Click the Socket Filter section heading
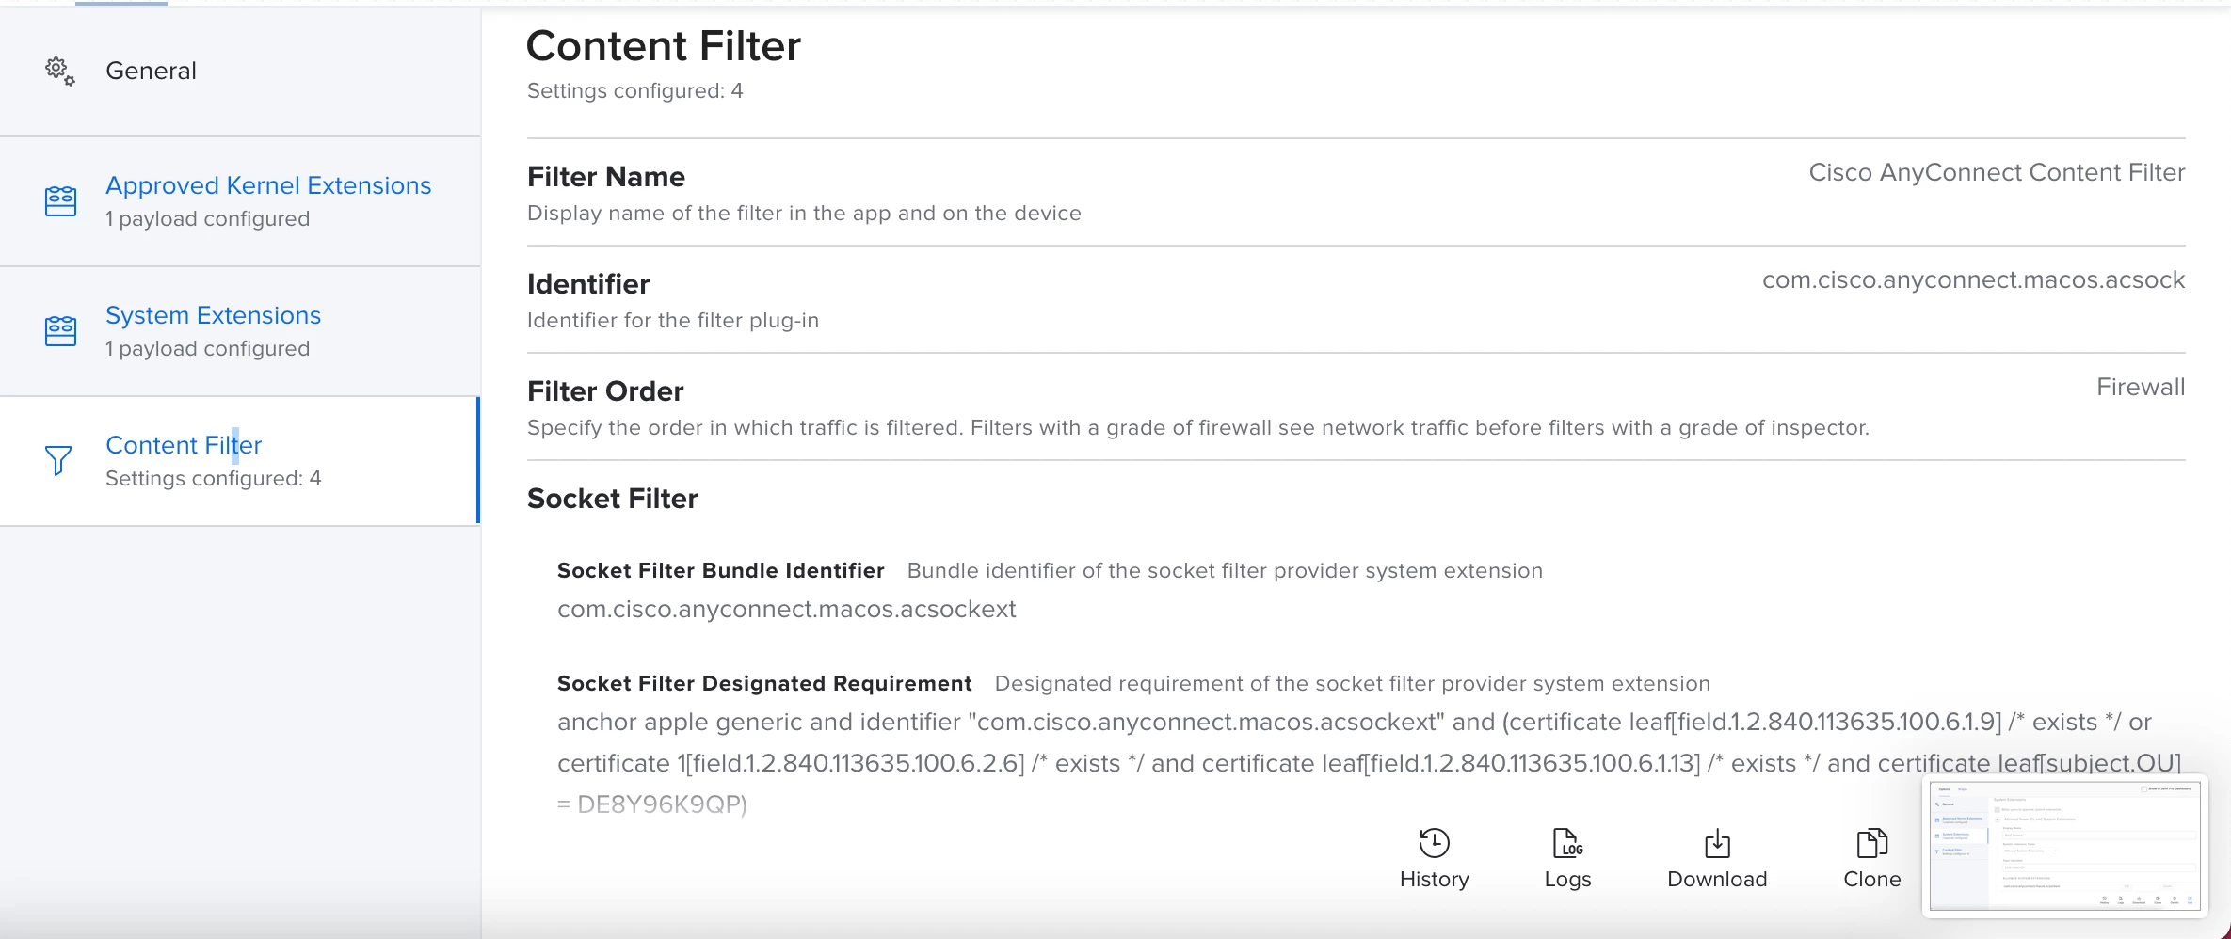This screenshot has height=939, width=2231. (x=612, y=499)
